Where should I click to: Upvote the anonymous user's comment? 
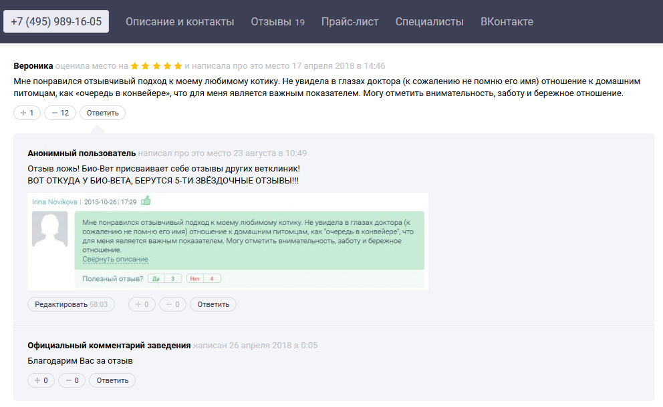coord(142,304)
